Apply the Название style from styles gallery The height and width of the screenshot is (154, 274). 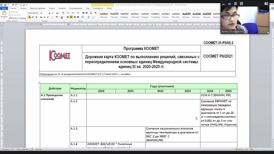[208, 14]
